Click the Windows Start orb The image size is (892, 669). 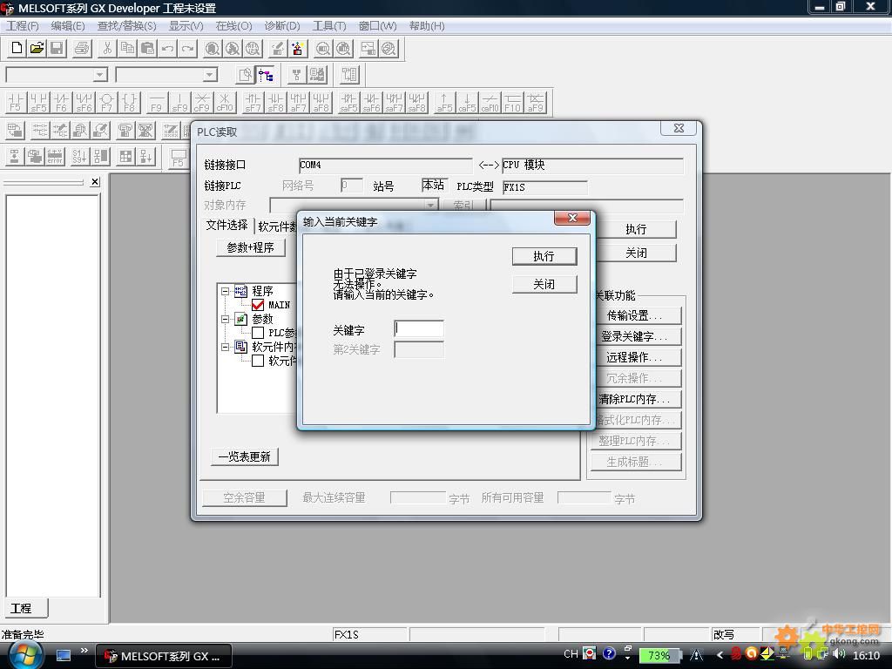tap(25, 655)
